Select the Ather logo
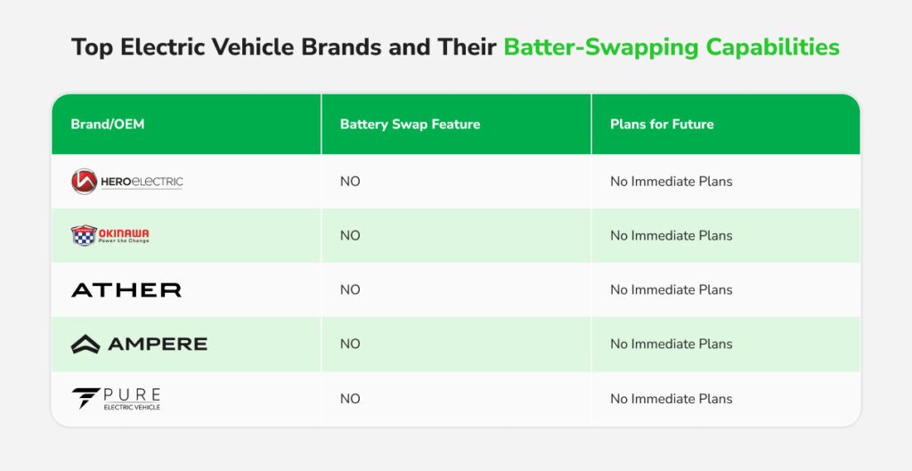The image size is (912, 471). (x=126, y=290)
